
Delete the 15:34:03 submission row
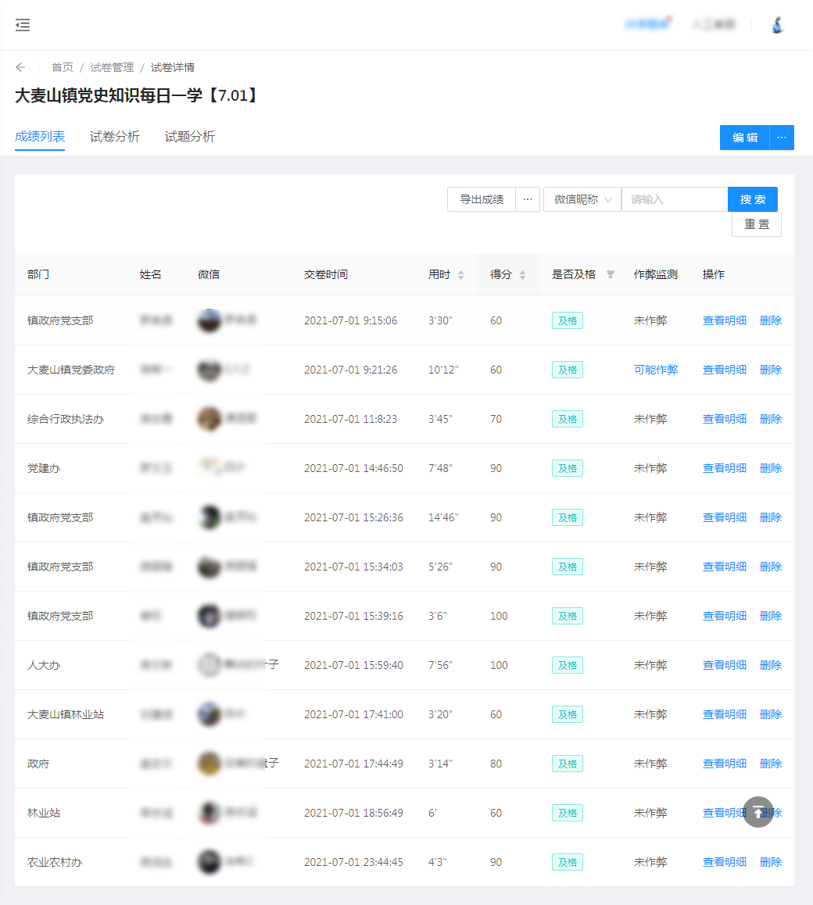pyautogui.click(x=771, y=567)
